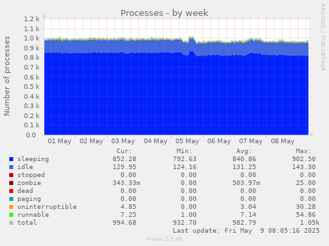329x246 pixels.
Task: Click total minimum value 932.70
Action: tap(185, 223)
